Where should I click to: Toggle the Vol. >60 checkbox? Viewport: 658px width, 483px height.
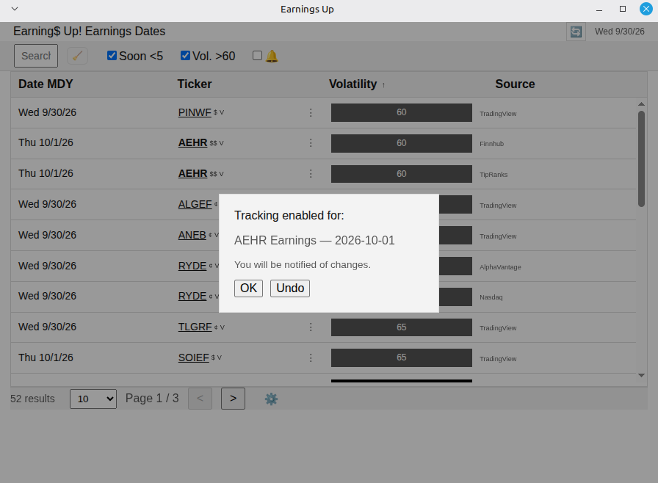[185, 55]
